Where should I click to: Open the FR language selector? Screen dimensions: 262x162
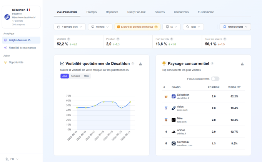[12, 159]
